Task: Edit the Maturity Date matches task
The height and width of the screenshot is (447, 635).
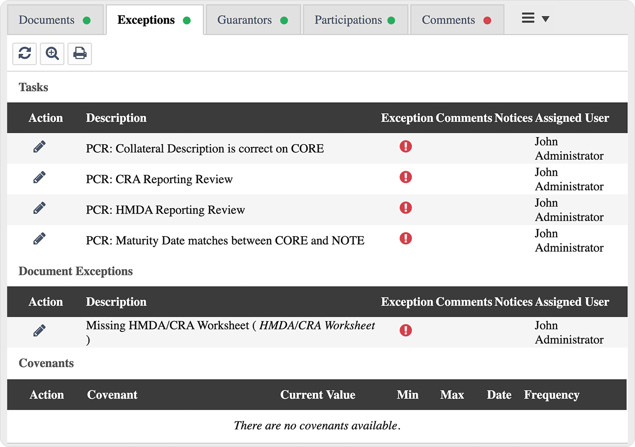Action: [39, 239]
